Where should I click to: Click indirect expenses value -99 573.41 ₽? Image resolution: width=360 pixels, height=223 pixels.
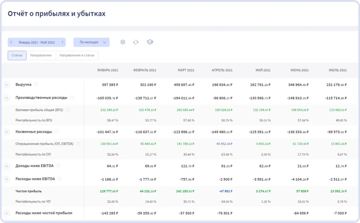coord(337,132)
